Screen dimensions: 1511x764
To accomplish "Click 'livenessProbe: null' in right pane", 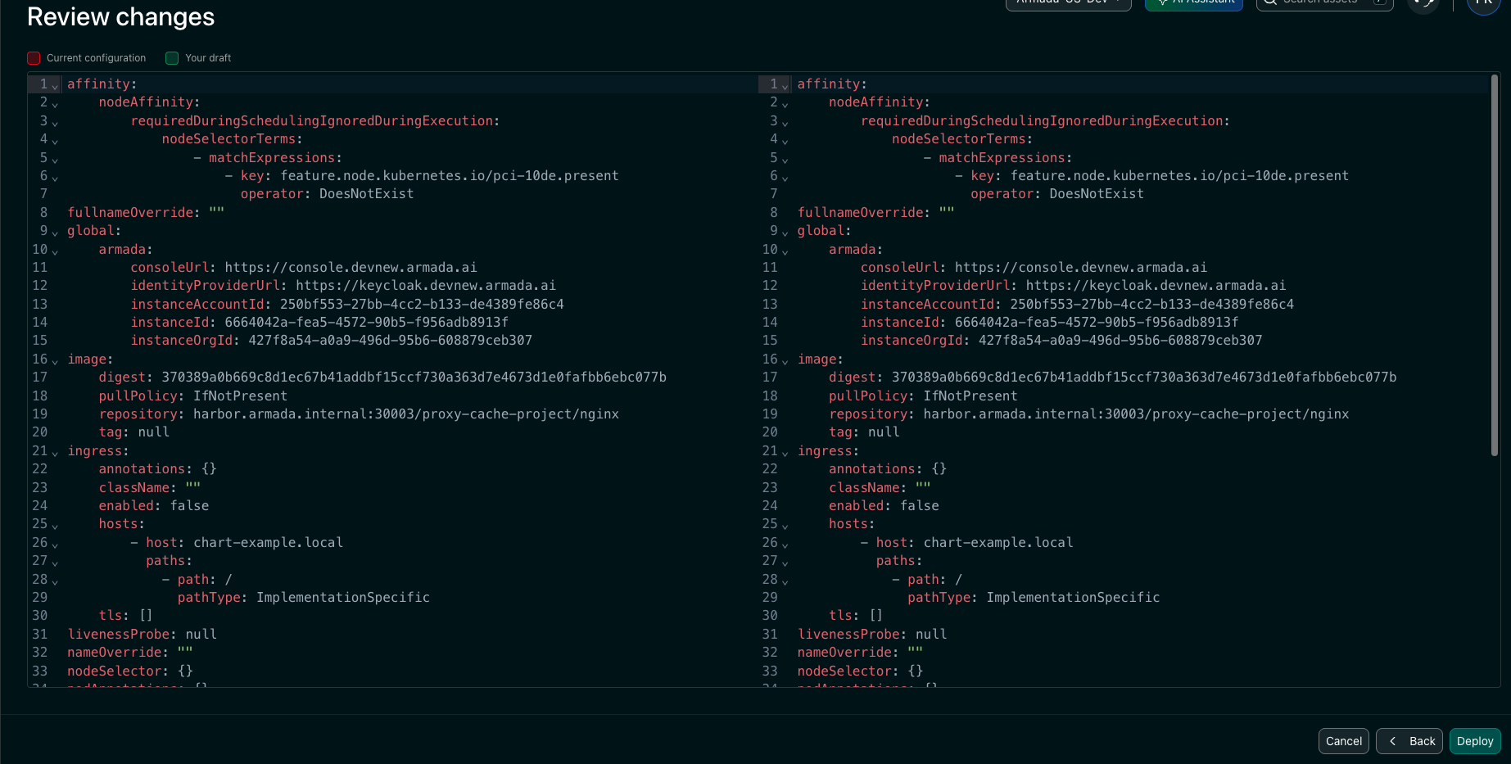I will pos(872,634).
